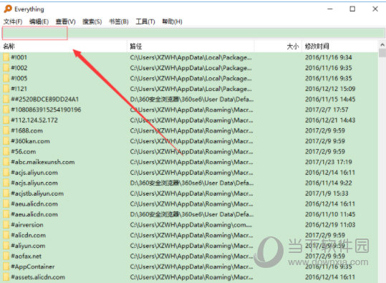The image size is (386, 283).
Task: Open the 书签(B) menu
Action: pyautogui.click(x=119, y=21)
